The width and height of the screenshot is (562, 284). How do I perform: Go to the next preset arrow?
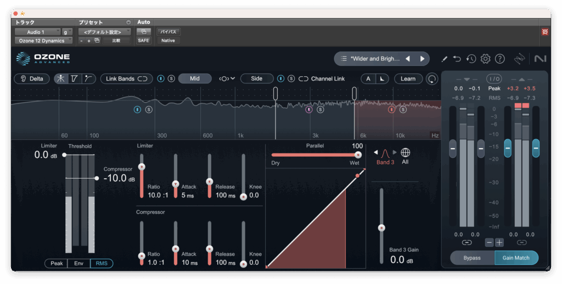click(x=422, y=59)
